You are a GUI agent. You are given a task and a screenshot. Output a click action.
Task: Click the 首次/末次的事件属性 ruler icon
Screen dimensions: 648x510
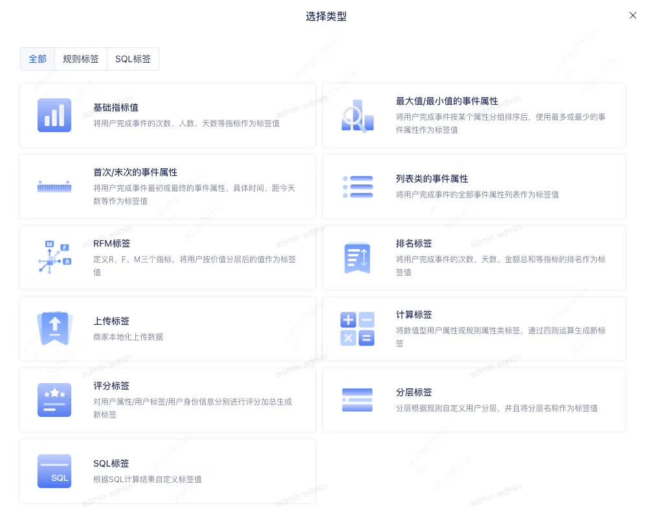[54, 186]
